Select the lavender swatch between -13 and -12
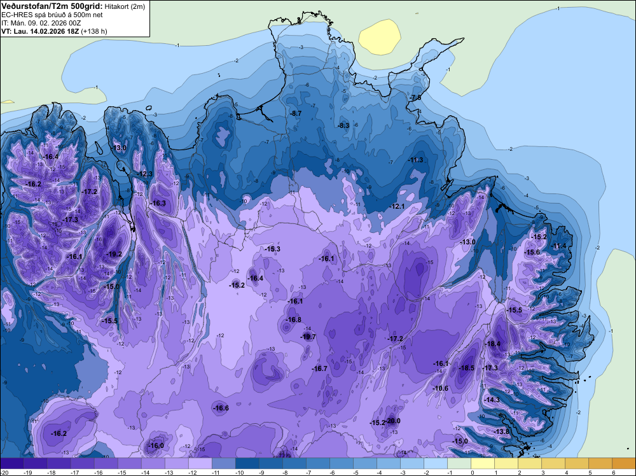The height and width of the screenshot is (476, 636). (x=176, y=463)
